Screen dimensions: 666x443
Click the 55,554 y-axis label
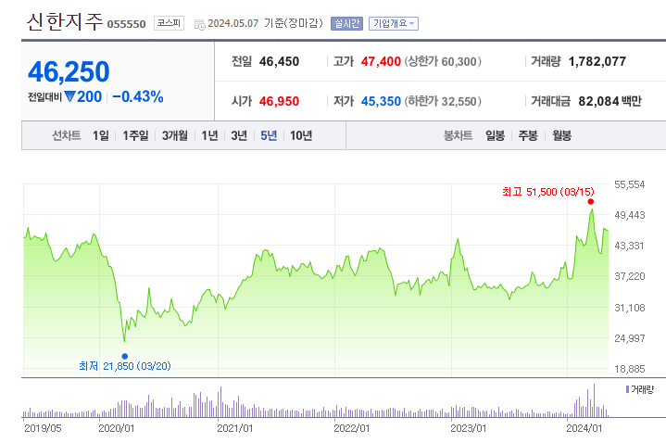click(x=630, y=184)
